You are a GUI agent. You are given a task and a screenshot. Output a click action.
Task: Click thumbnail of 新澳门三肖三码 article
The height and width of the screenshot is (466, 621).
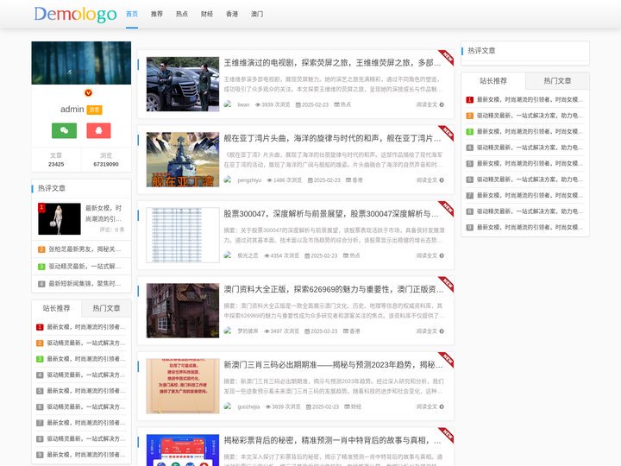(183, 387)
